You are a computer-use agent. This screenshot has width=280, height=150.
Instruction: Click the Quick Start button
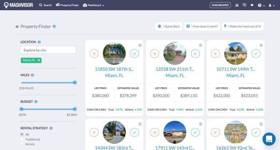(168, 27)
